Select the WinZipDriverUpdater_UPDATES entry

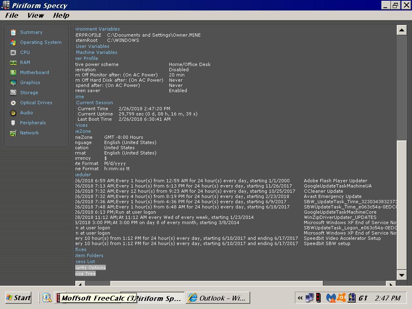pyautogui.click(x=340, y=217)
